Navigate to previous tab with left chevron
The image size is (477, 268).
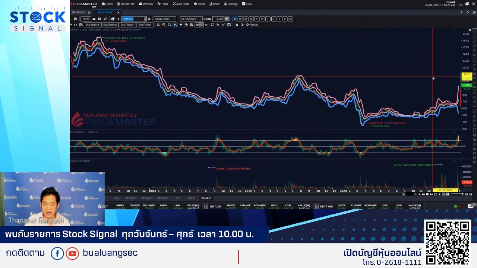(461, 12)
